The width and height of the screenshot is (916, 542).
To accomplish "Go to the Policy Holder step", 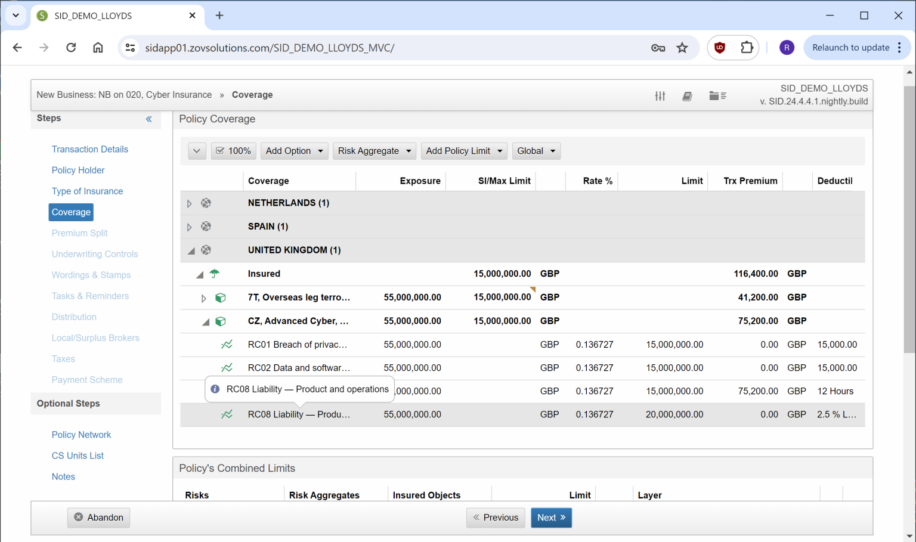I will pos(78,170).
